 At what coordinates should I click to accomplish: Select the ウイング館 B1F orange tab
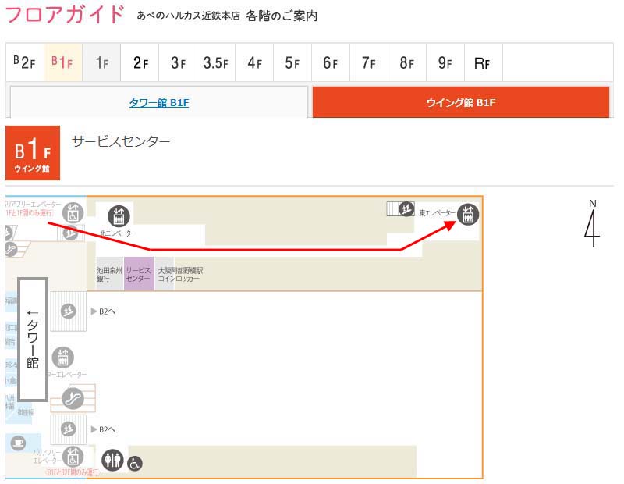[x=460, y=102]
